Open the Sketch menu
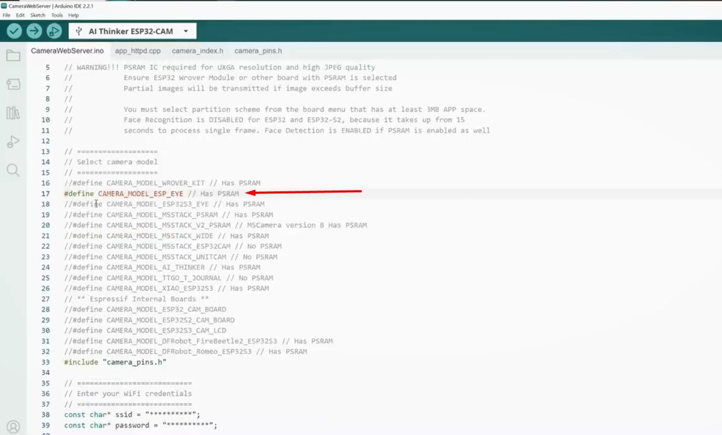The width and height of the screenshot is (722, 435). pyautogui.click(x=38, y=15)
